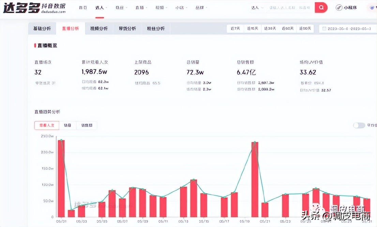Screen dimensions: 377x227
Task: Click the red search magnifier icon
Action: (x=321, y=7)
